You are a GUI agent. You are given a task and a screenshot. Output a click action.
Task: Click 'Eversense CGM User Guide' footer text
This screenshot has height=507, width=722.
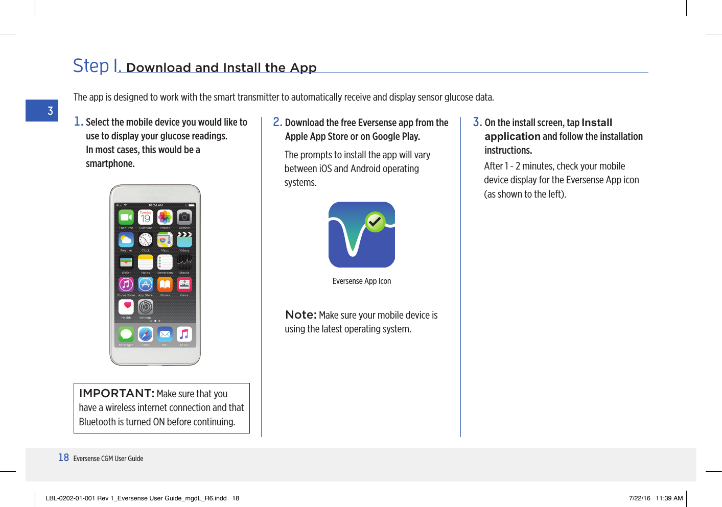[x=108, y=458]
